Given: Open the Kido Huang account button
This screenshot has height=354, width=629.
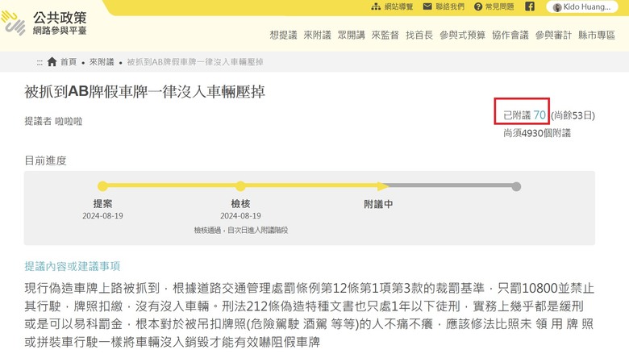Looking at the screenshot, I should pos(582,6).
